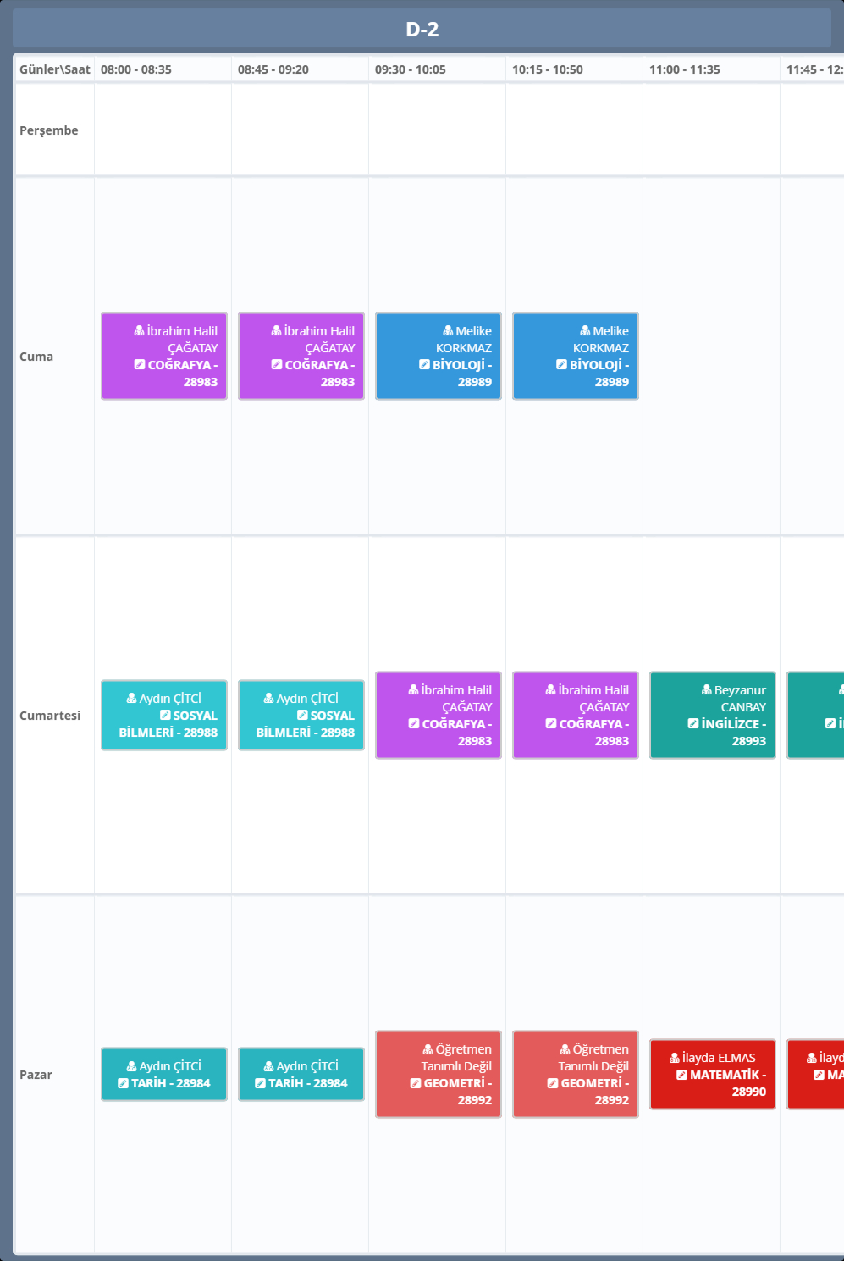Click empty Perşembe cell under 09:30 - 10:05
Screen dimensions: 844x1261
[x=437, y=130]
